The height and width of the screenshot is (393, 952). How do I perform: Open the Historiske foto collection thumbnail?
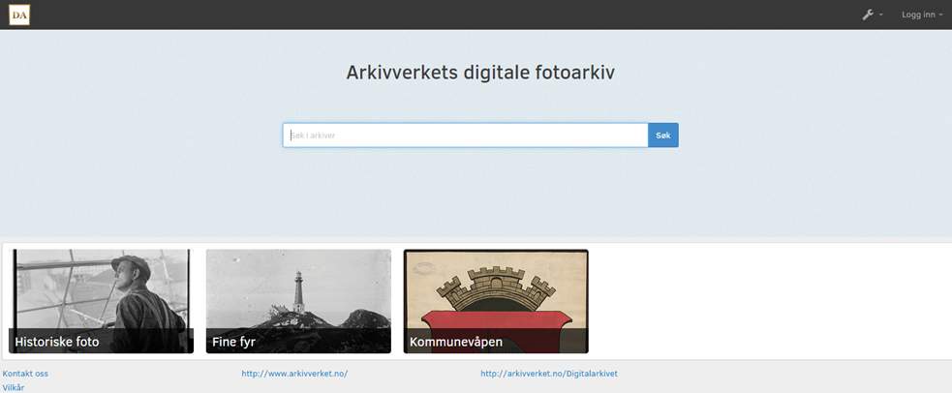(102, 290)
